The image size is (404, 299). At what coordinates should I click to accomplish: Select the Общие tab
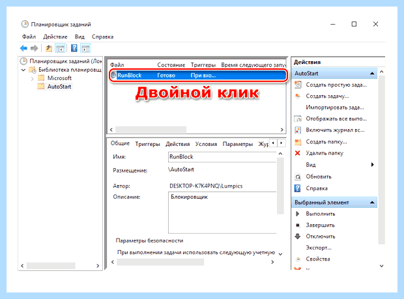[120, 143]
